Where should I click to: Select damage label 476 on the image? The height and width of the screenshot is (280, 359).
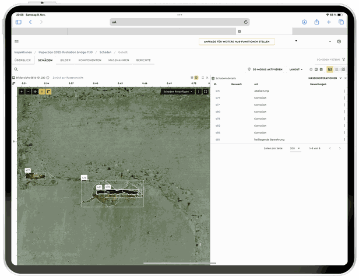(x=85, y=177)
